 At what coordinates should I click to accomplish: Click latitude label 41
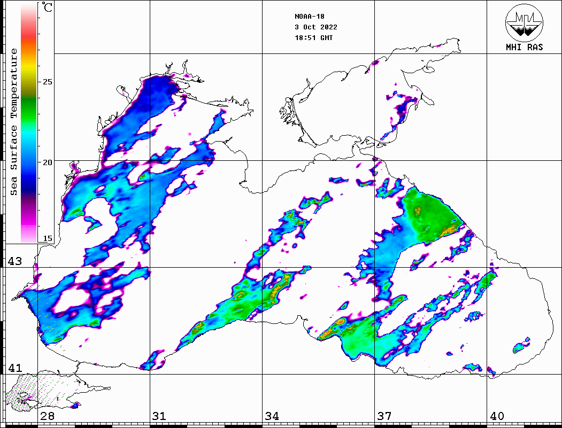(x=15, y=368)
